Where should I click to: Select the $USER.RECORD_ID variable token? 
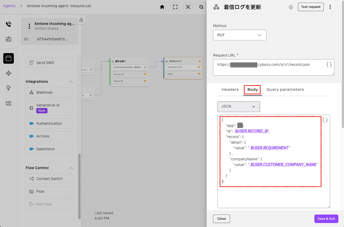[x=252, y=131]
